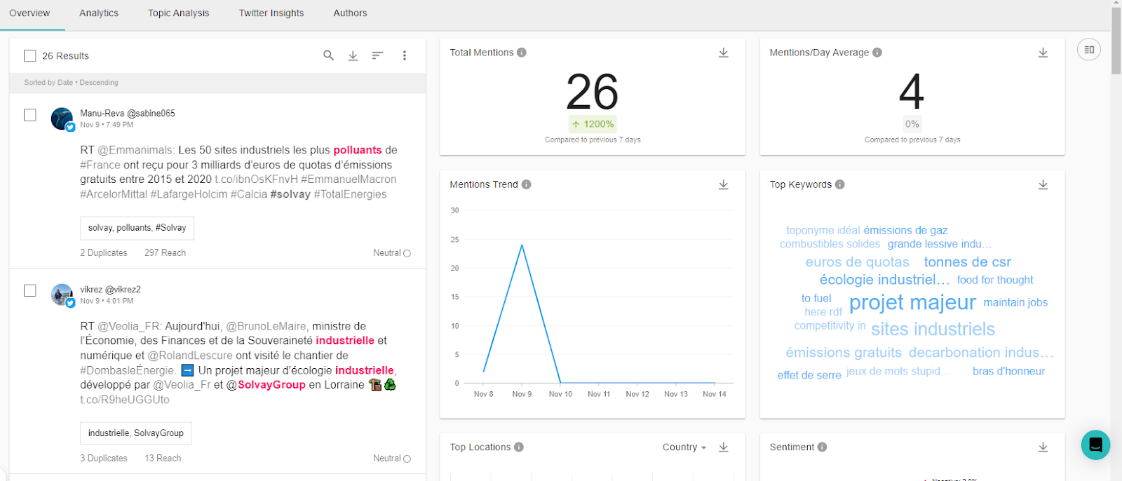This screenshot has width=1122, height=481.
Task: Open the @Emmanimals mention link
Action: pos(136,150)
